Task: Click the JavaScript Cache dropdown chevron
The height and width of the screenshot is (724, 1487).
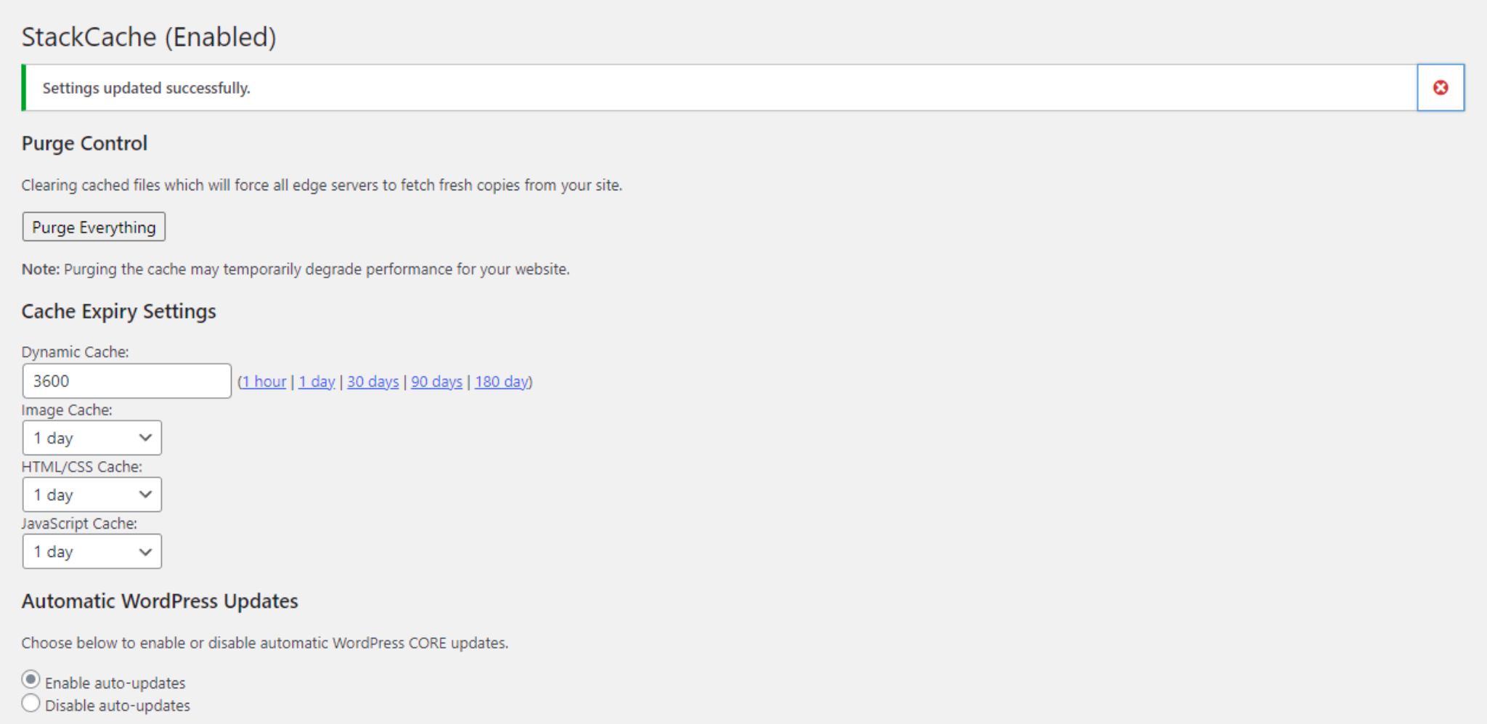Action: (x=145, y=552)
